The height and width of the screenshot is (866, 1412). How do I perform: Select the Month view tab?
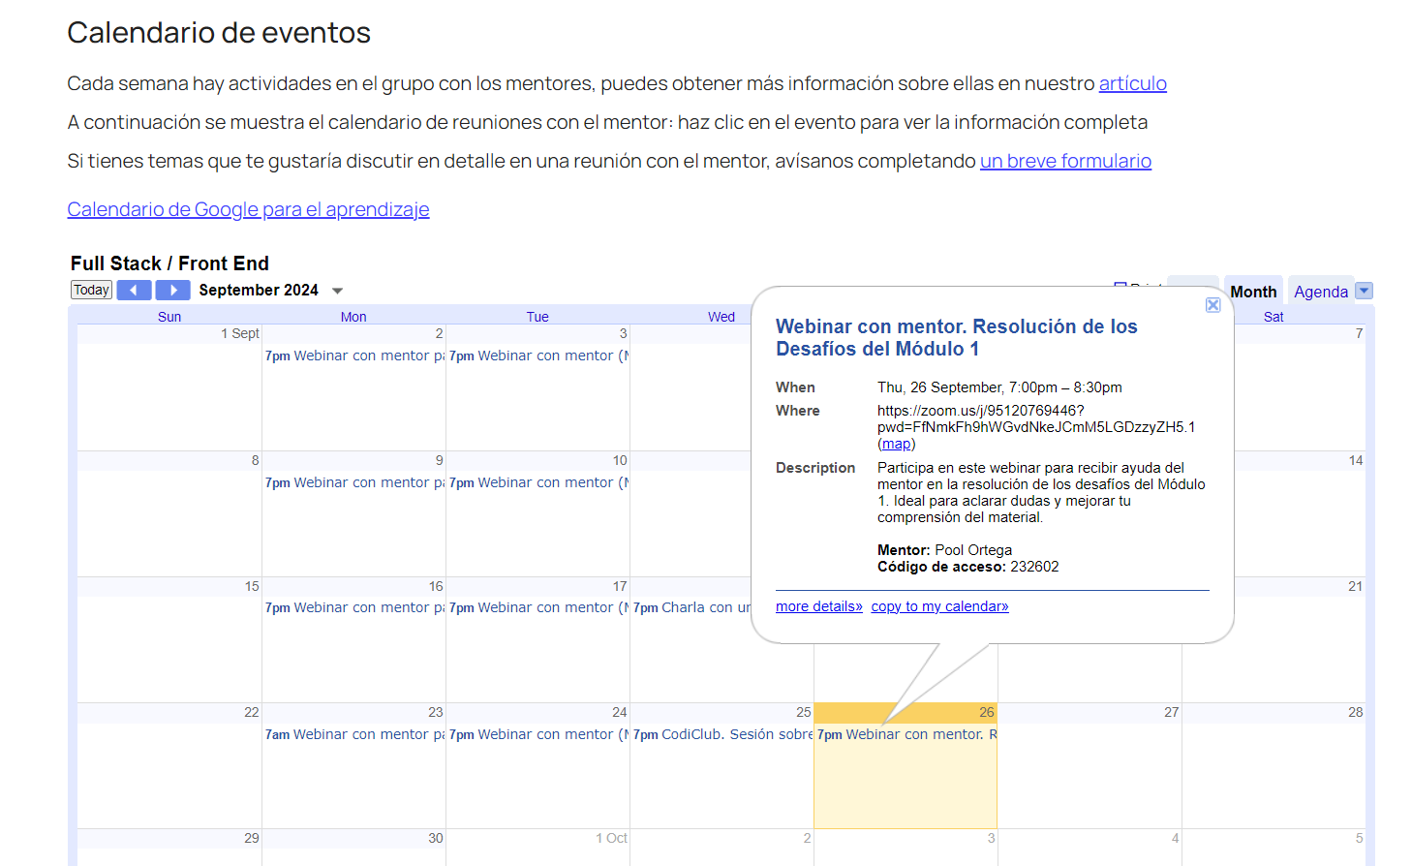[x=1253, y=291]
